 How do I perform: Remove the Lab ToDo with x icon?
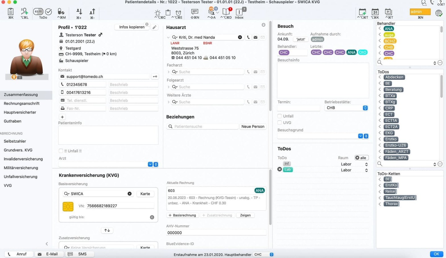coord(280,170)
